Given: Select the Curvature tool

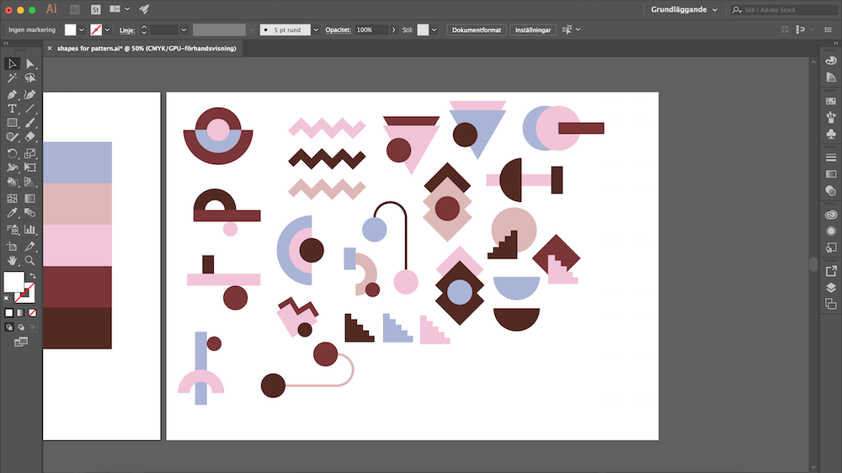Looking at the screenshot, I should 30,94.
